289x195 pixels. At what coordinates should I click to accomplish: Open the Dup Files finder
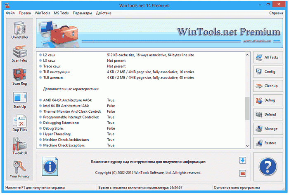pos(19,123)
